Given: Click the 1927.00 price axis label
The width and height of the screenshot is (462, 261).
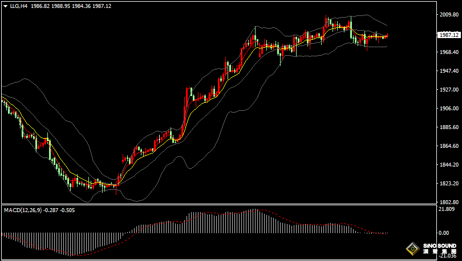Looking at the screenshot, I should pos(449,90).
